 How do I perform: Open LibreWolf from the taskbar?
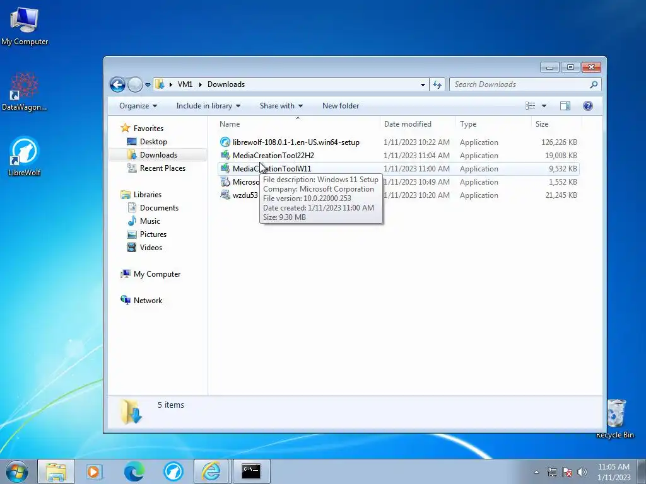pyautogui.click(x=173, y=471)
